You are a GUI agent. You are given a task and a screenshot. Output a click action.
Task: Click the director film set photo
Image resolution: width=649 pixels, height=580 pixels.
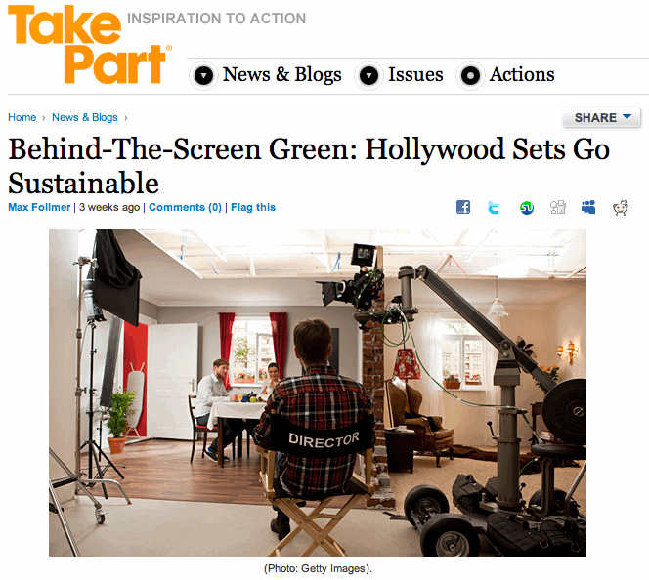(x=318, y=393)
